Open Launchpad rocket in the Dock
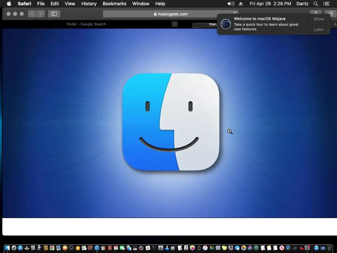This screenshot has height=253, width=337. pyautogui.click(x=14, y=248)
